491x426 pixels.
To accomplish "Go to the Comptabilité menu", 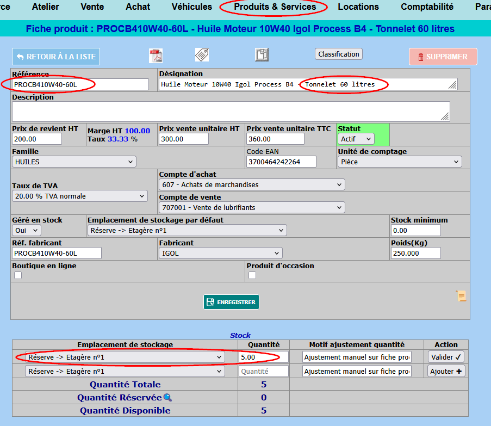I will point(427,7).
